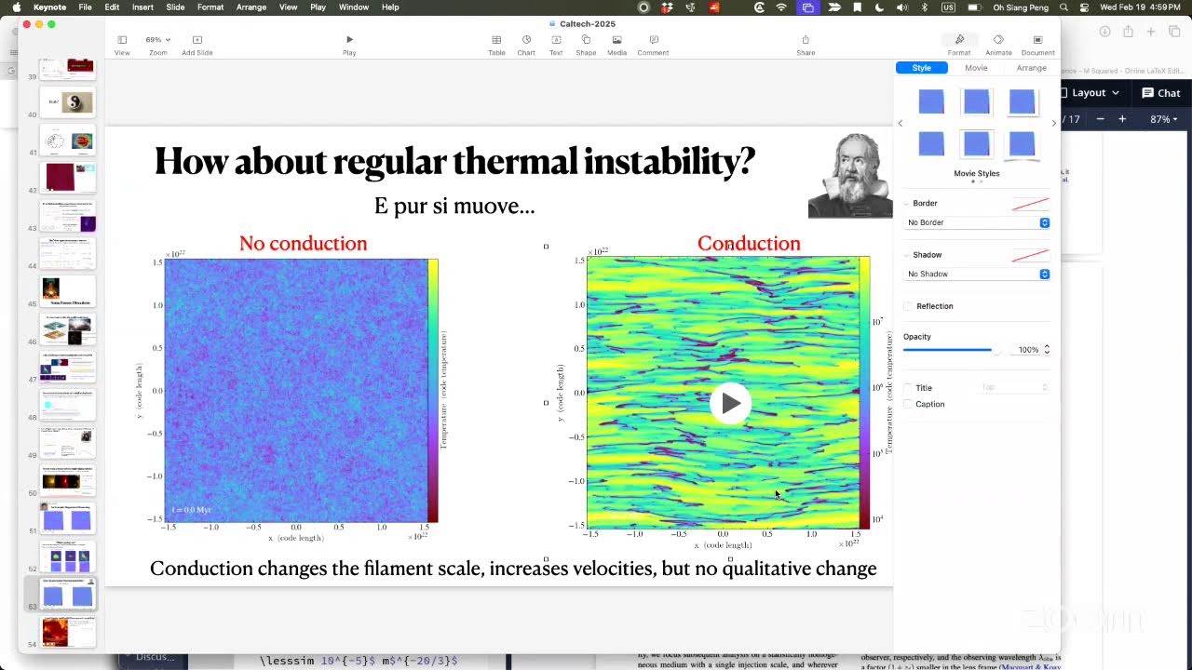Open the Media picker in the toolbar
Viewport: 1192px width, 670px height.
click(616, 45)
